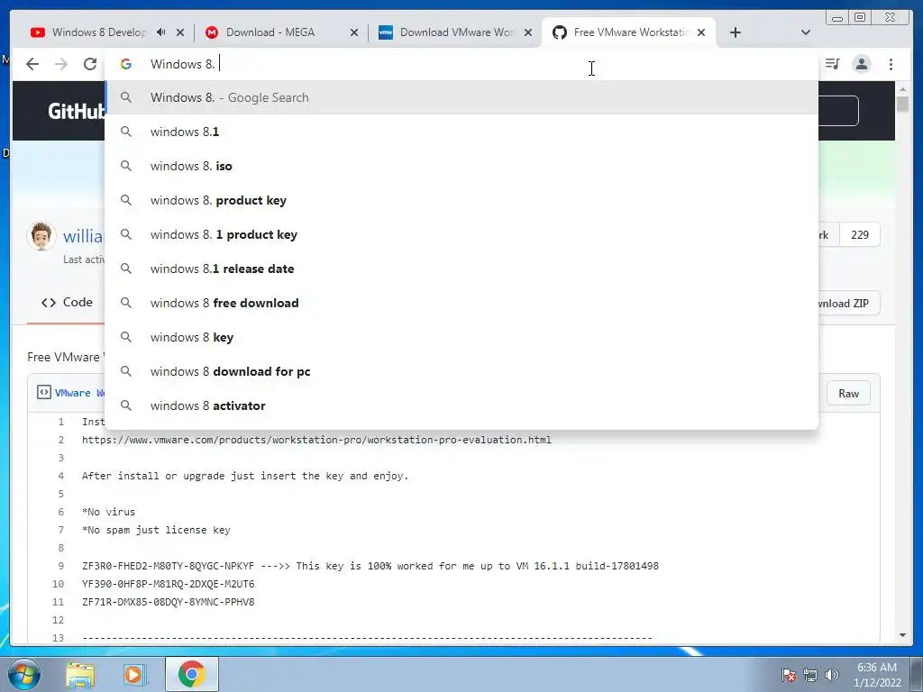Screen dimensions: 923x692
Task: Open the volume speaker tray icon
Action: point(832,675)
